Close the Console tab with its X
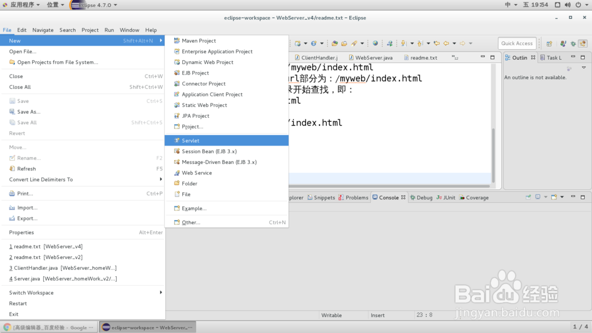This screenshot has height=333, width=592. (403, 197)
